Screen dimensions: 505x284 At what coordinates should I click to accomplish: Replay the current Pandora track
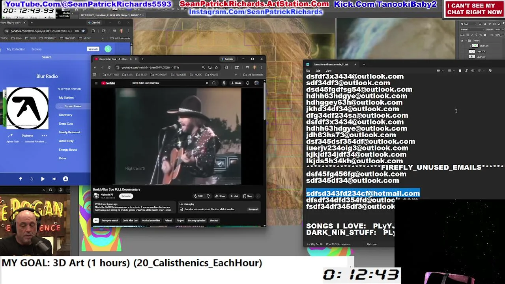click(x=32, y=179)
